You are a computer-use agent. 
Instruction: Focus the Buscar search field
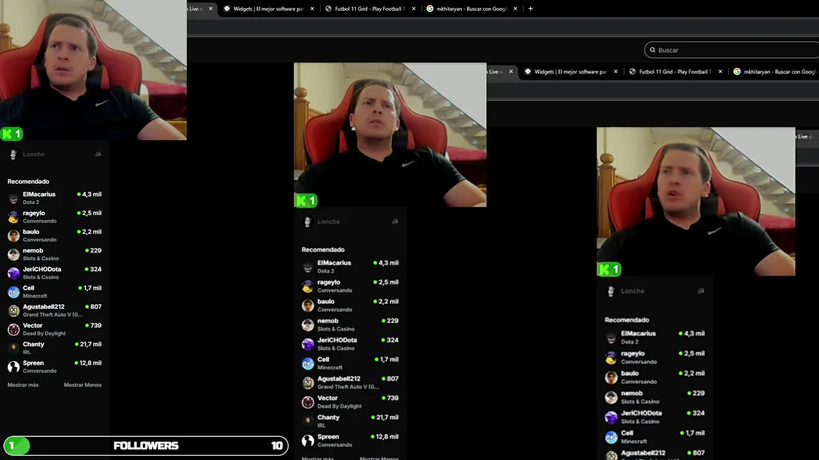point(731,50)
